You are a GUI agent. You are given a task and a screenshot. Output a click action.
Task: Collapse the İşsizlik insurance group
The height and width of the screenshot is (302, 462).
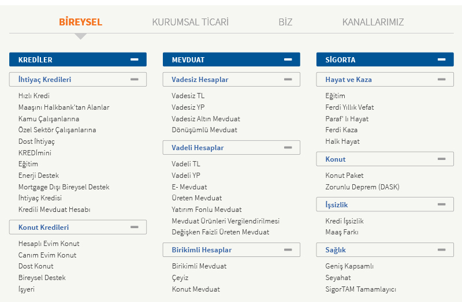442,204
